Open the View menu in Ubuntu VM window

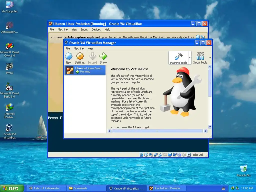(x=74, y=29)
